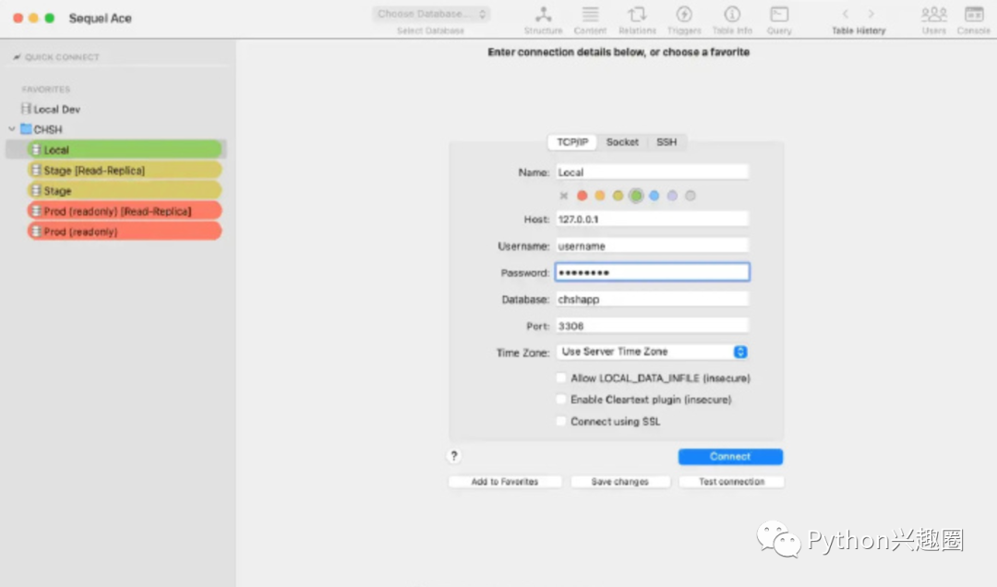
Task: Pick the blue color swatch
Action: point(655,196)
